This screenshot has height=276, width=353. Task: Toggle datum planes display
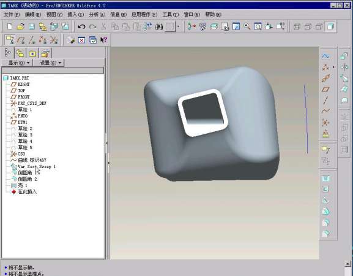[x=21, y=40]
